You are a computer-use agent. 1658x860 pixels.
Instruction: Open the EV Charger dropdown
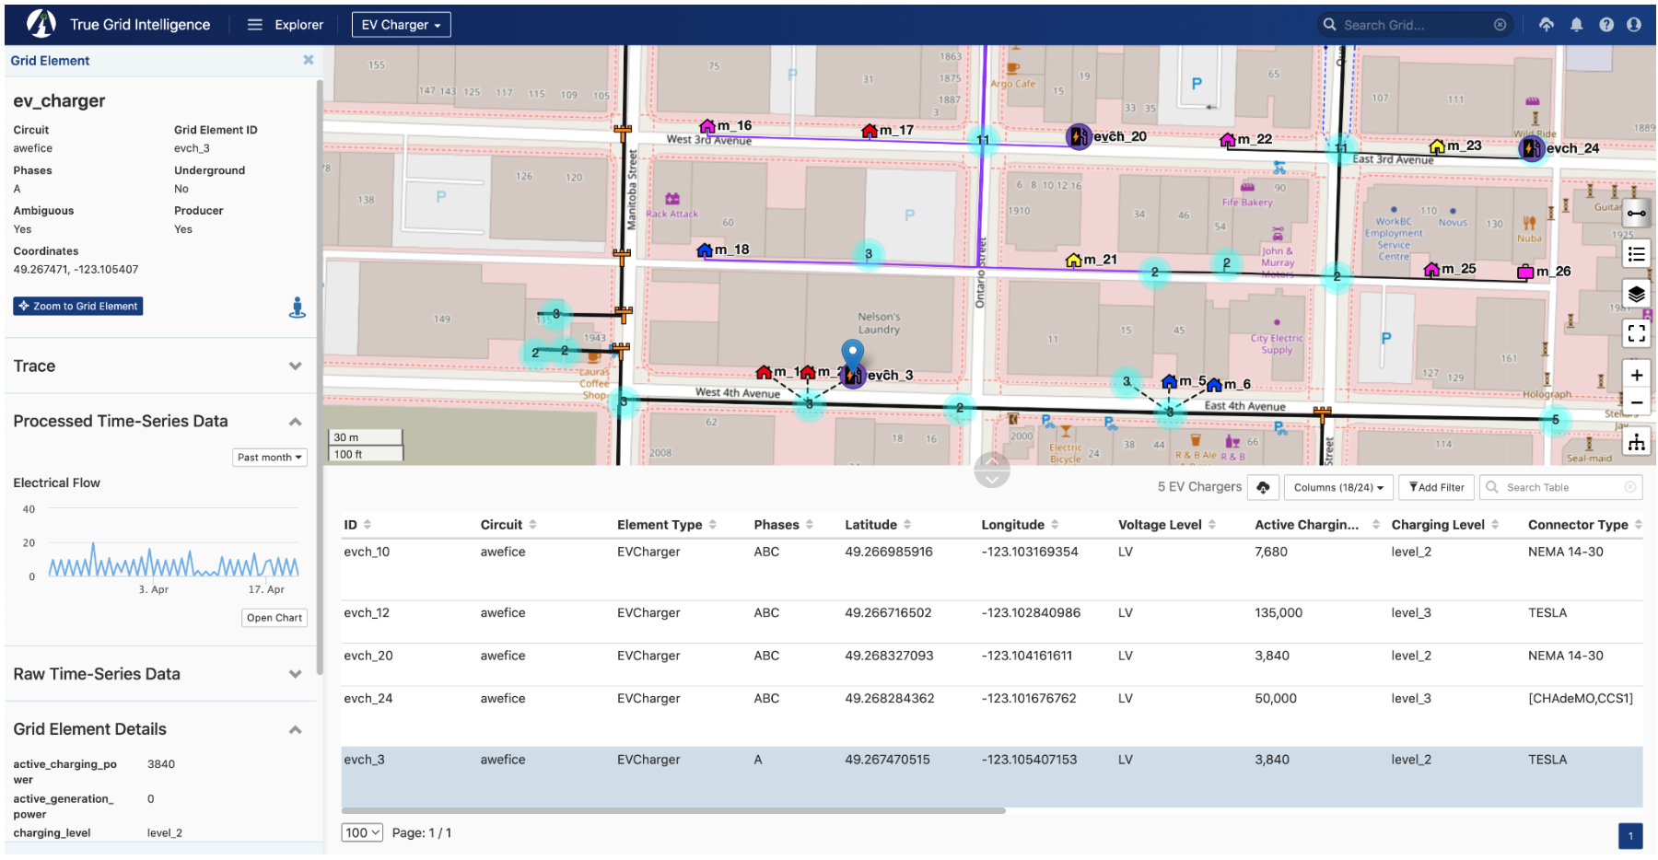tap(401, 25)
